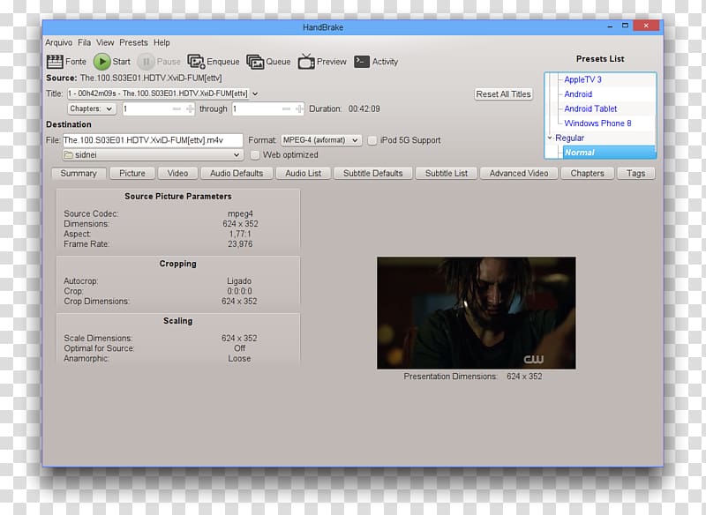This screenshot has height=515, width=706.
Task: Switch to the Summary tab
Action: coord(79,173)
